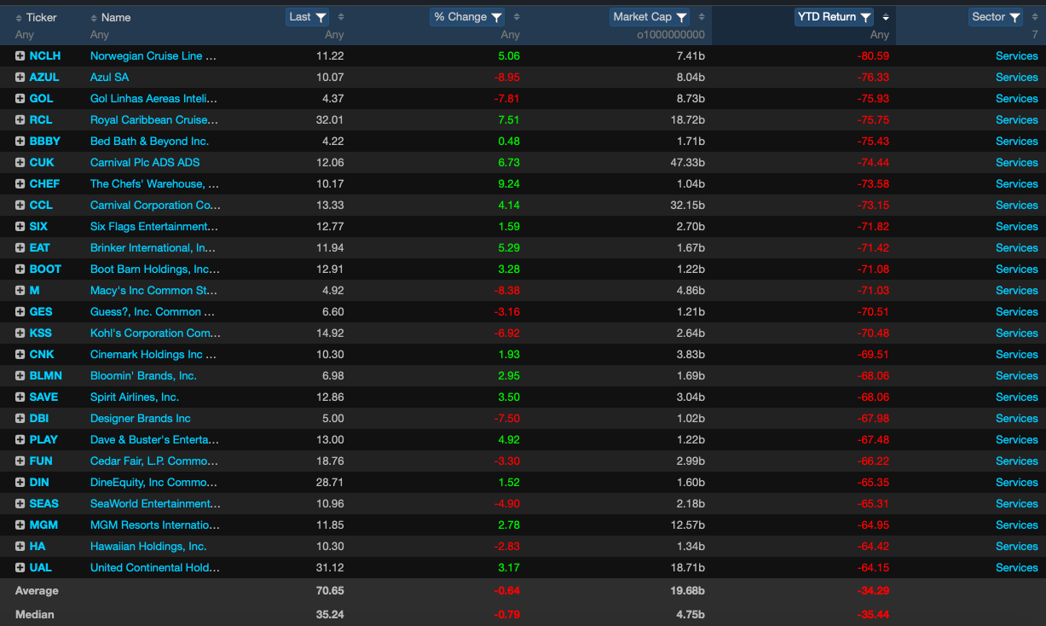Click the Last column header label

tap(300, 17)
